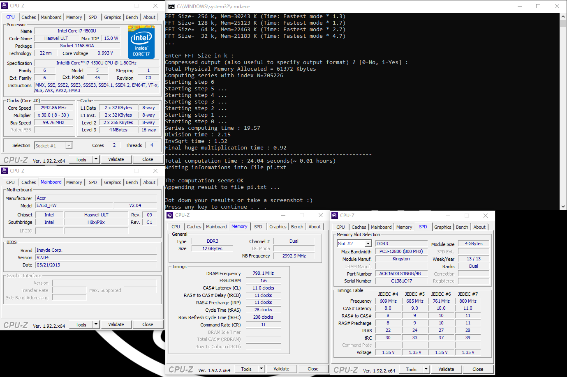Click the Core Speed value 2992.86 MHz
This screenshot has height=377, width=567.
[x=53, y=108]
